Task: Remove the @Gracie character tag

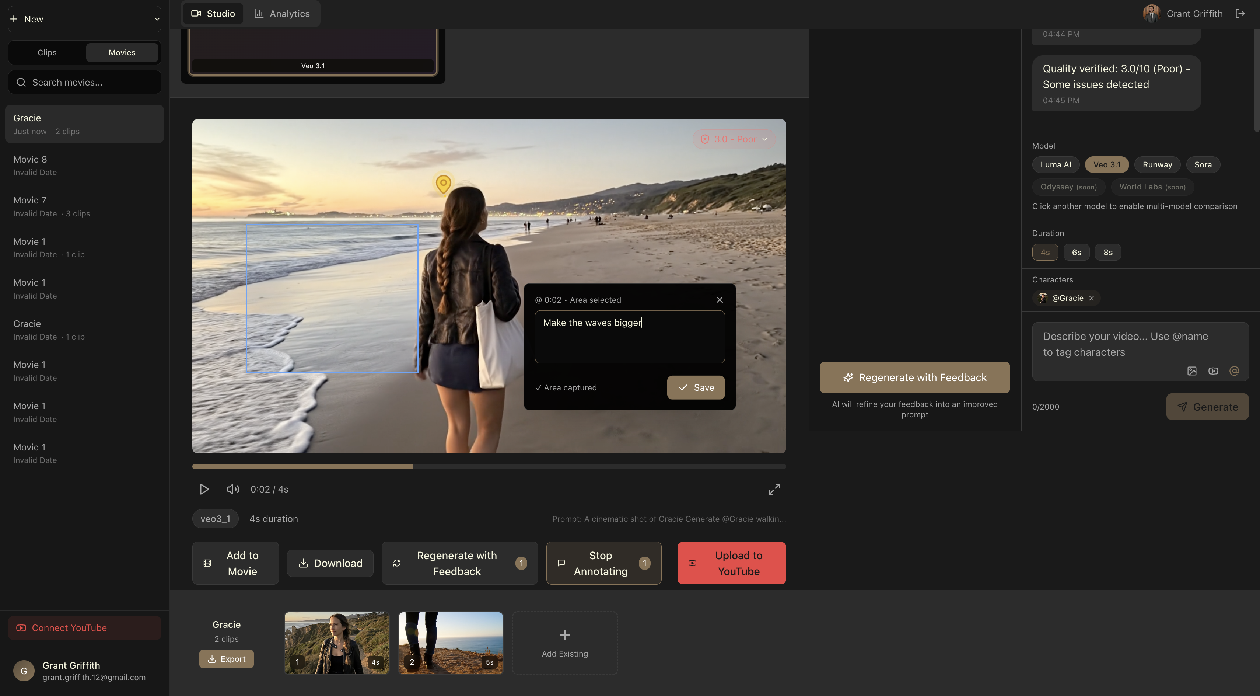Action: click(x=1092, y=298)
